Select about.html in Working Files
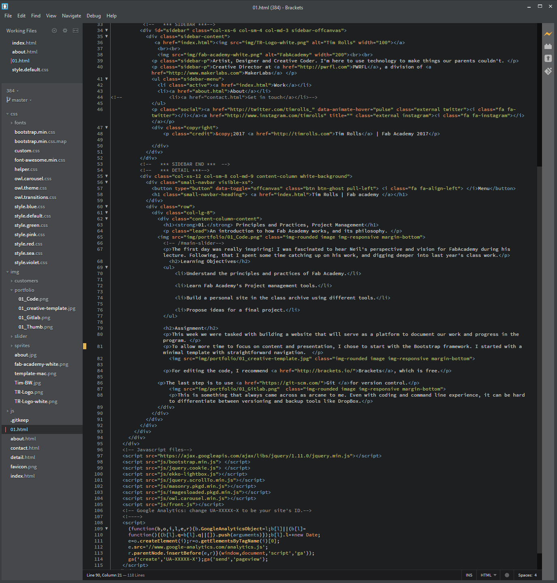 tap(25, 52)
